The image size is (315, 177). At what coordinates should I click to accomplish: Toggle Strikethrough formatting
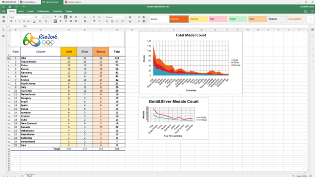(x=24, y=21)
